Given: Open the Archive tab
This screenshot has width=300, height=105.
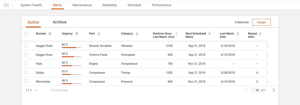Looking at the screenshot, I should coord(59,22).
